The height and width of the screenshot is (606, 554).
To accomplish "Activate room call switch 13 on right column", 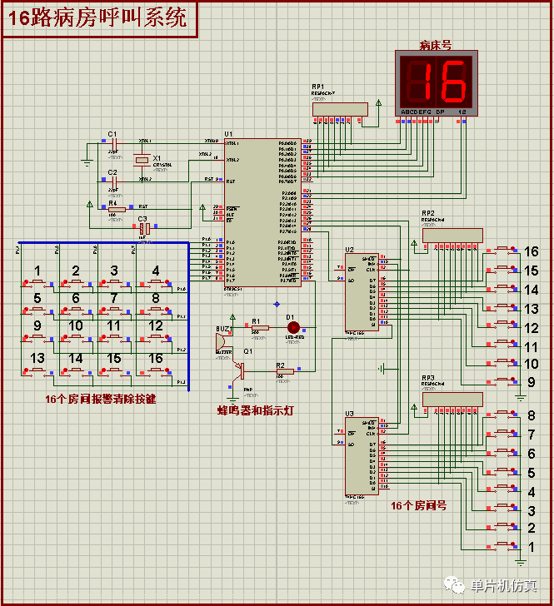I will click(502, 307).
